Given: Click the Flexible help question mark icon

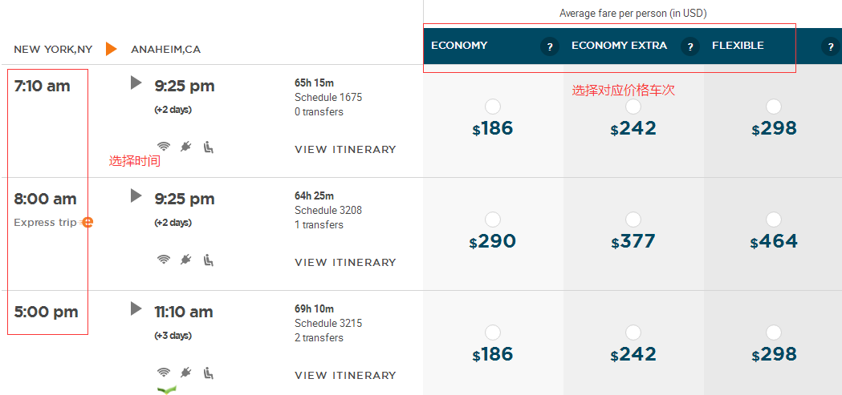Looking at the screenshot, I should tap(830, 46).
